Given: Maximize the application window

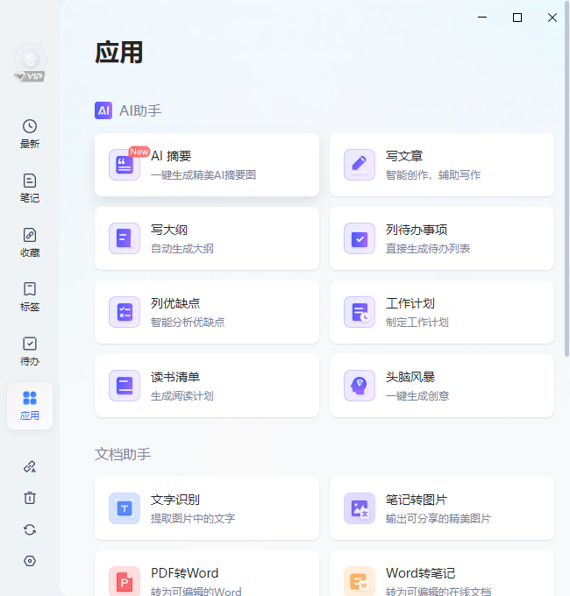Looking at the screenshot, I should (517, 18).
